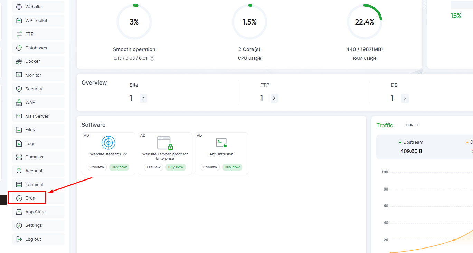Select the Security shield icon
Image resolution: width=473 pixels, height=253 pixels.
tap(19, 89)
